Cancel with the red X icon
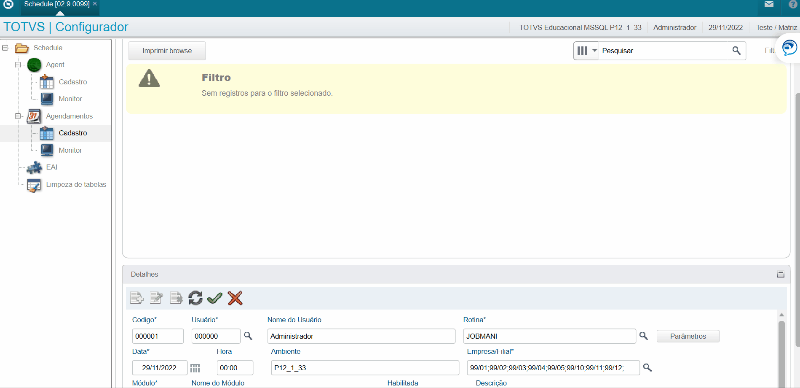The width and height of the screenshot is (800, 388). click(235, 298)
